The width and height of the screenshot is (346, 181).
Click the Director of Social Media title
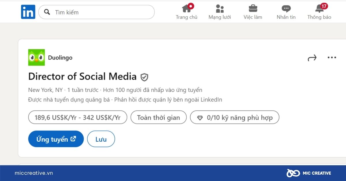click(x=82, y=76)
